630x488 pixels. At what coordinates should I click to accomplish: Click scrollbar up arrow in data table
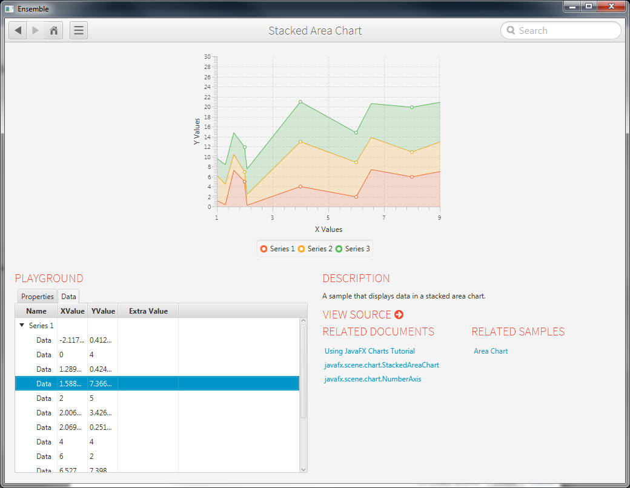coord(303,322)
